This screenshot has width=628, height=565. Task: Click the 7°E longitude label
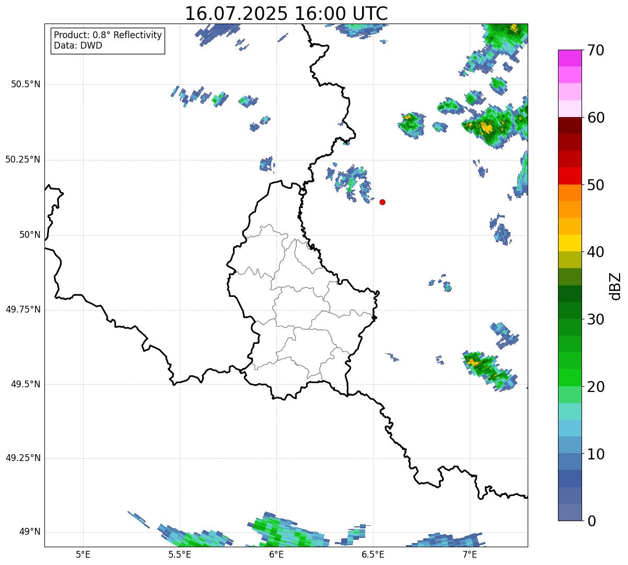coord(470,554)
